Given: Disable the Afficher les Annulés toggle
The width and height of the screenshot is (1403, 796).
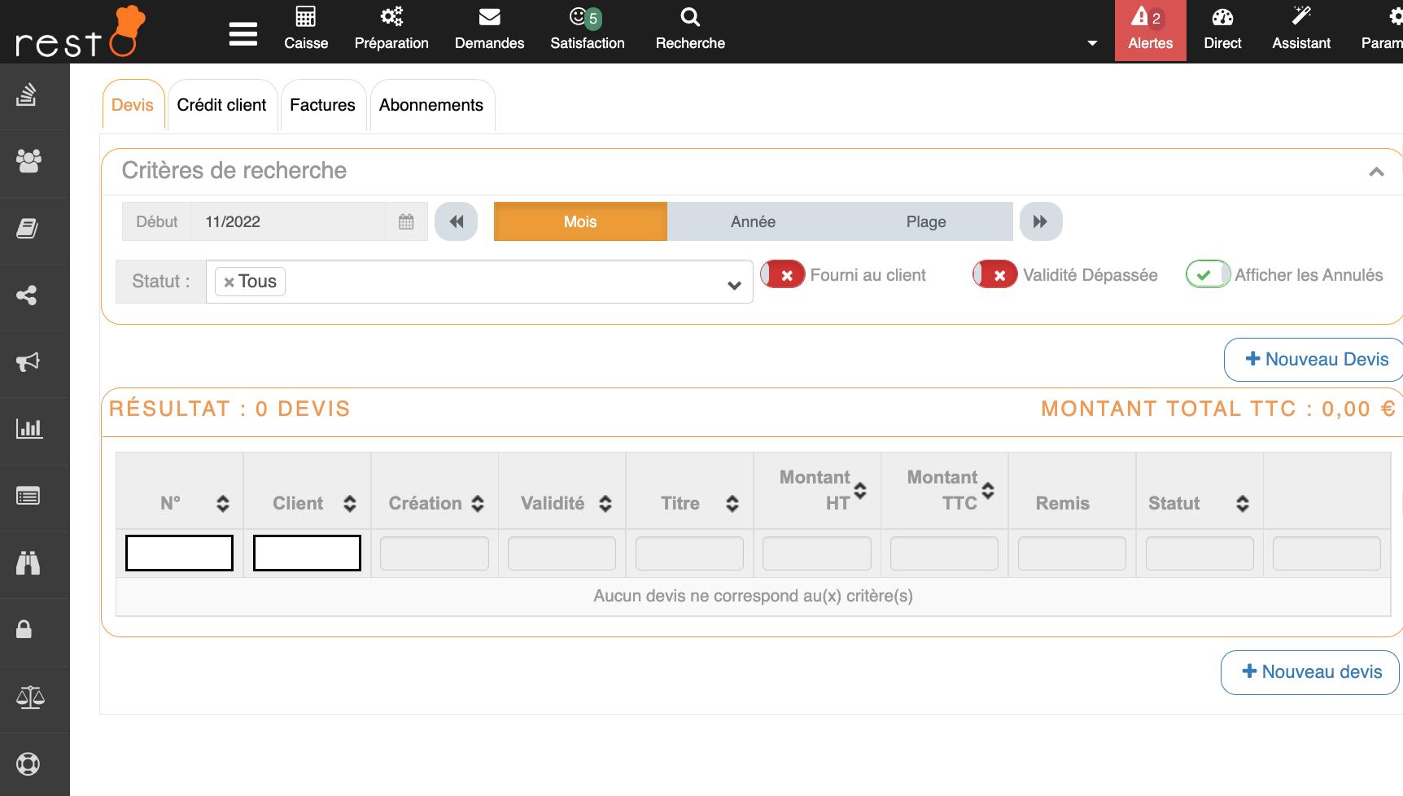Looking at the screenshot, I should click(x=1208, y=275).
